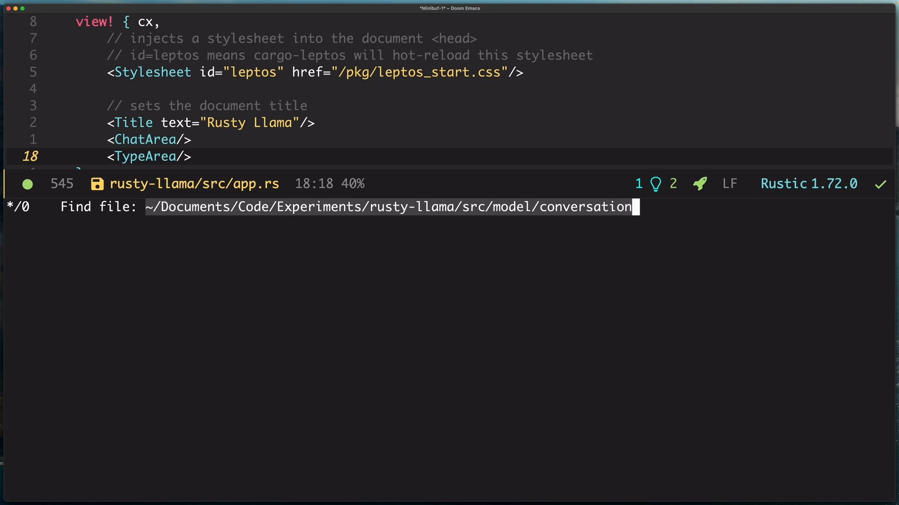The image size is (899, 505).
Task: Click the 1.72.0 Rust version label
Action: coord(834,184)
